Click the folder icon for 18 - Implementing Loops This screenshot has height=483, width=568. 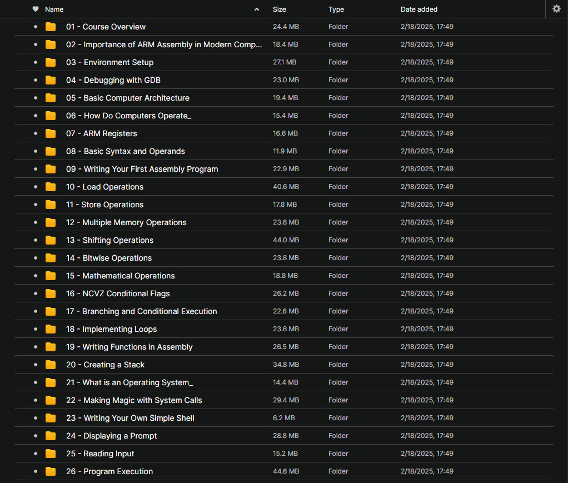coord(51,329)
